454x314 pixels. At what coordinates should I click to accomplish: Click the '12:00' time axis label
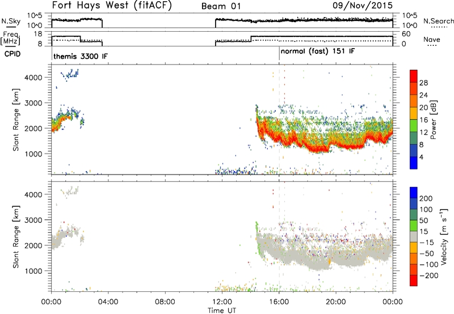222,302
